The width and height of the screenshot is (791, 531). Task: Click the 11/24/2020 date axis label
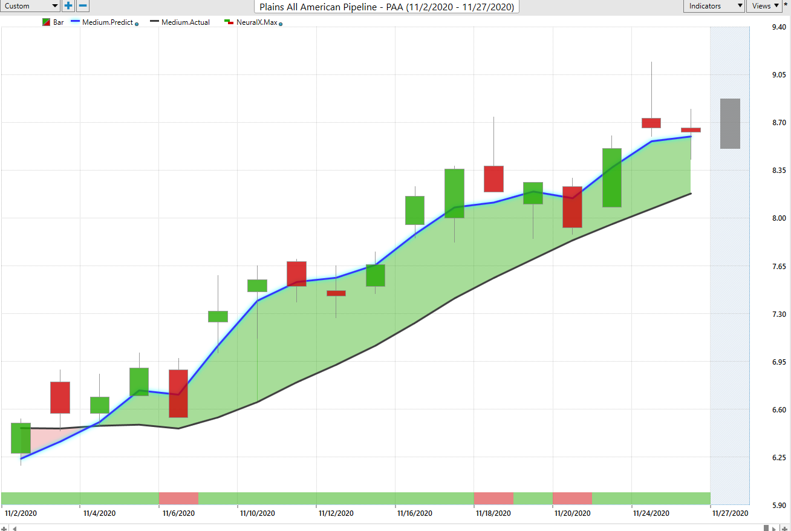651,513
